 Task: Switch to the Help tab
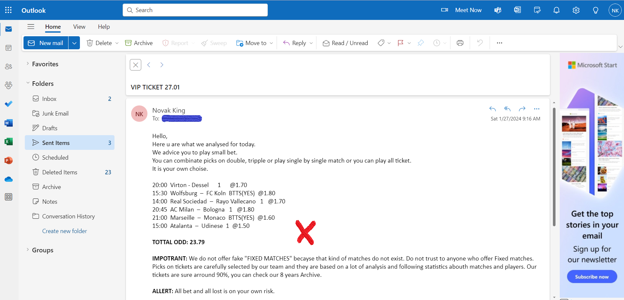(104, 27)
